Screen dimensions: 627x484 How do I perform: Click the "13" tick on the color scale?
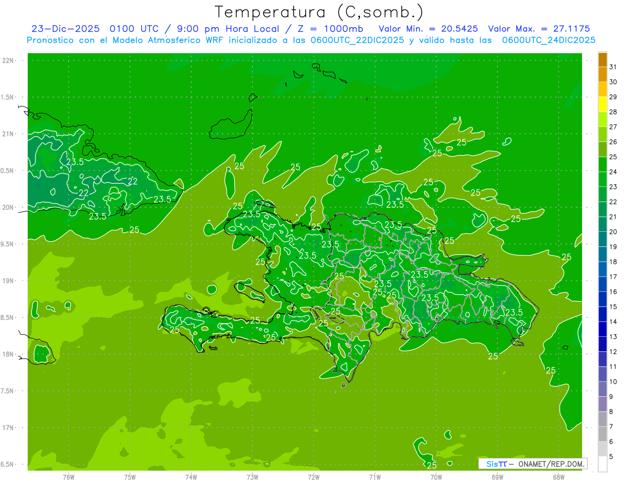point(613,337)
